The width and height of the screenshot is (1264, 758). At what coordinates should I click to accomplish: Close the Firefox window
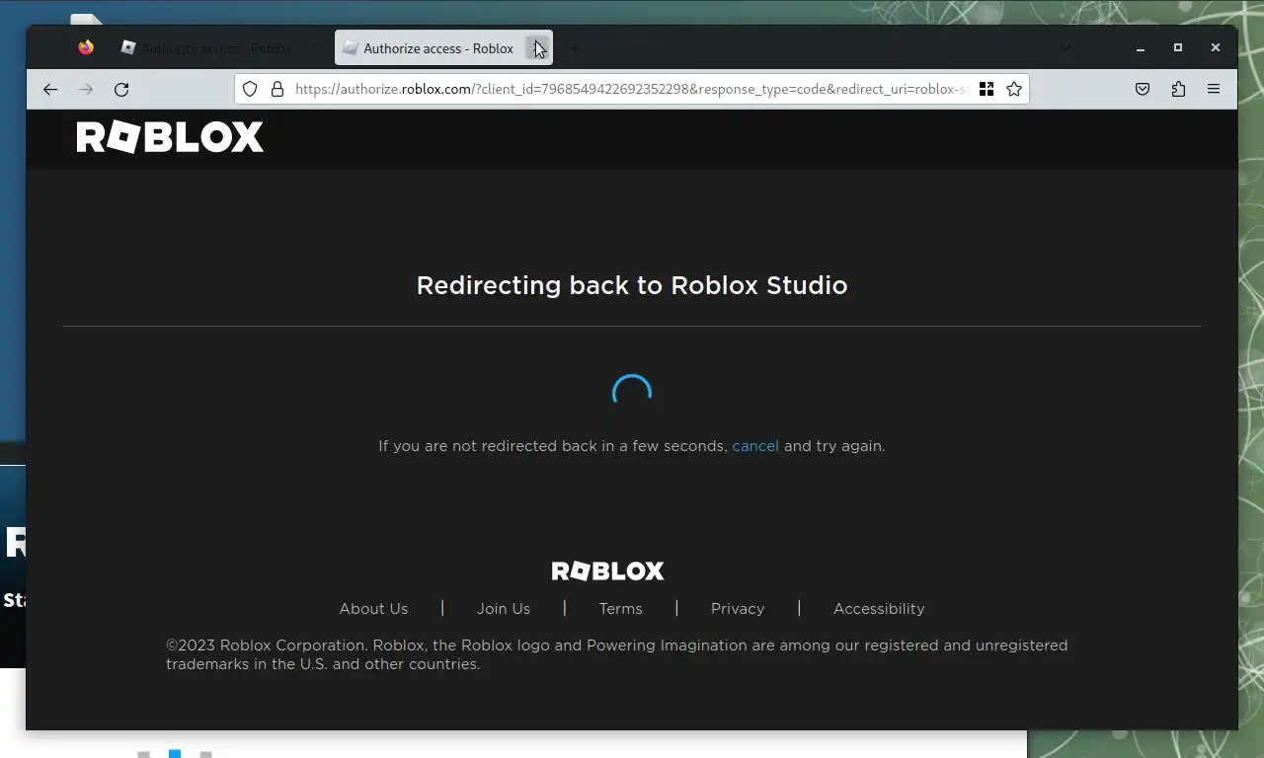[1216, 47]
